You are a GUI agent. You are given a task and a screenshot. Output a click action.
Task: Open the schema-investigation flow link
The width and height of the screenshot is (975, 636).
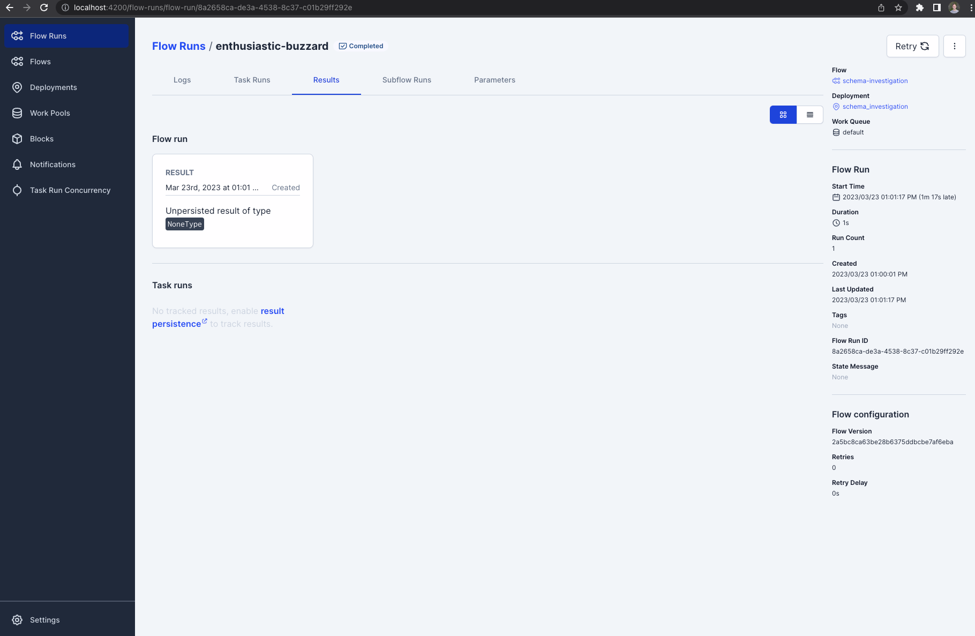(875, 81)
